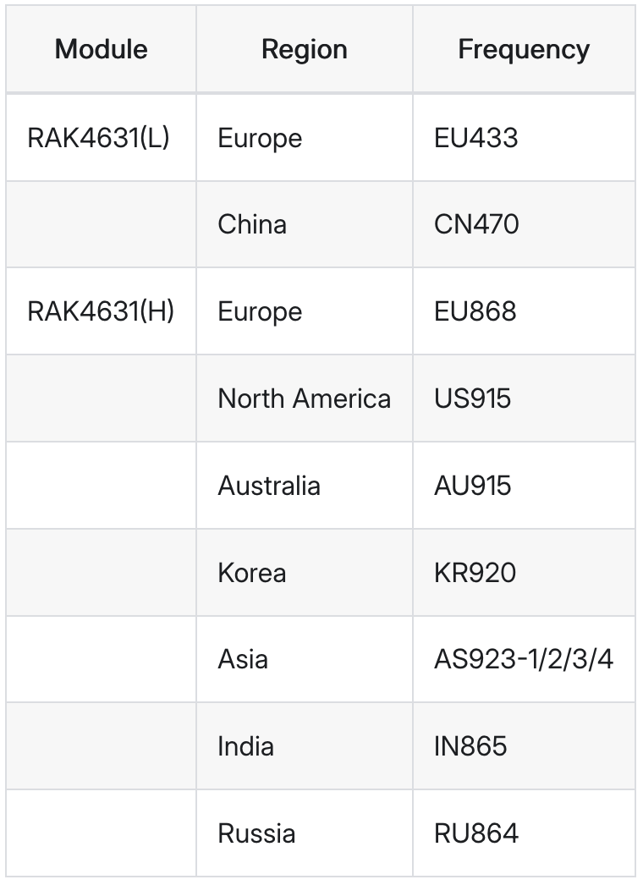This screenshot has width=643, height=885.
Task: Click the Region column header
Action: [304, 49]
